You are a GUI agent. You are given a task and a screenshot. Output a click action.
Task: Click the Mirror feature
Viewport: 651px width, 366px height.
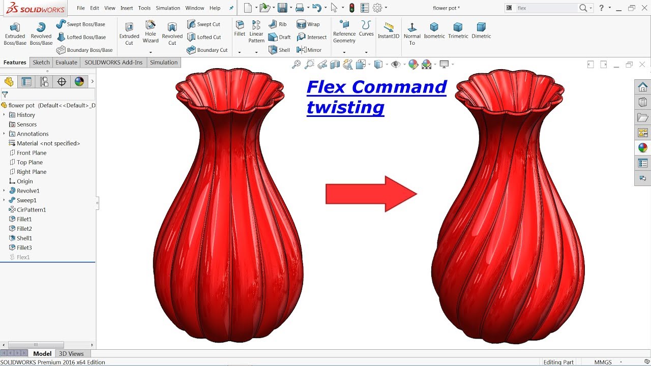[309, 50]
